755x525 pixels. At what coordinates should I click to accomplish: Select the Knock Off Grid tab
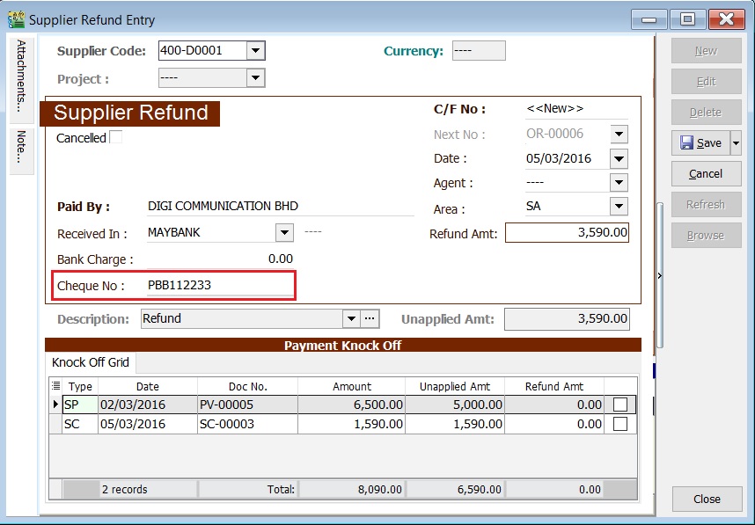coord(90,362)
